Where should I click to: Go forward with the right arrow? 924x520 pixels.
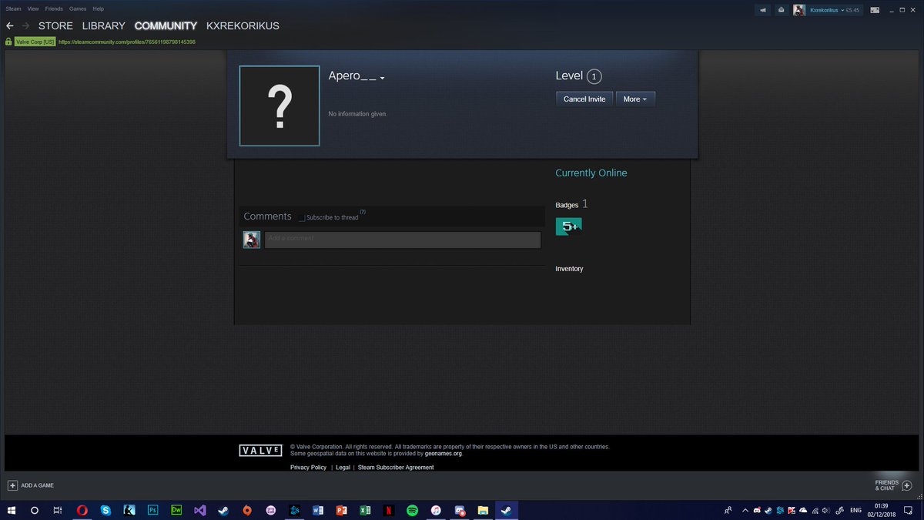26,26
